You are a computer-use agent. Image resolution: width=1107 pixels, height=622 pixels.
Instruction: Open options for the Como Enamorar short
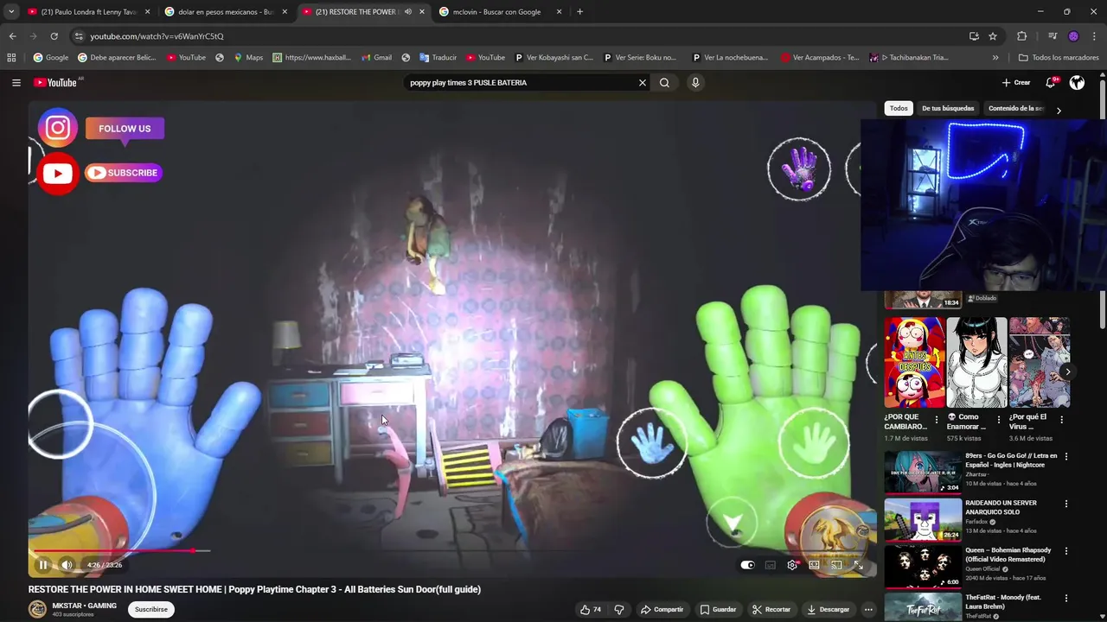point(998,420)
